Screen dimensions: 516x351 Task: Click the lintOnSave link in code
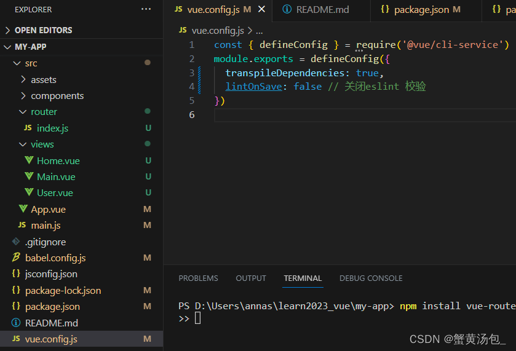[253, 87]
